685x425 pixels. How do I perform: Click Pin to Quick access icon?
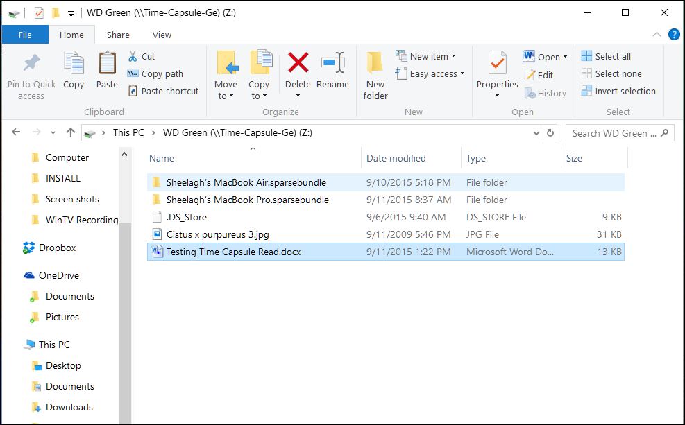point(31,64)
